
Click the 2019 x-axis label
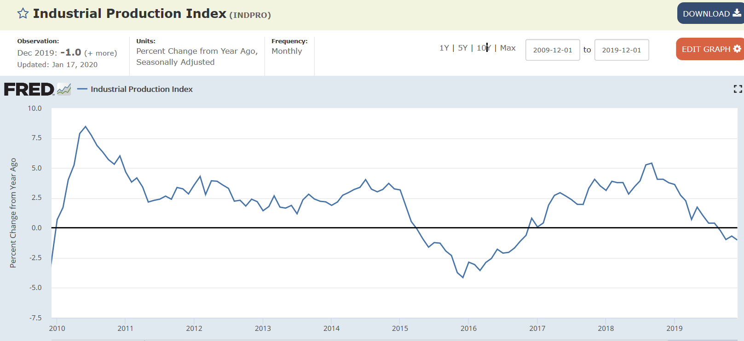[675, 328]
